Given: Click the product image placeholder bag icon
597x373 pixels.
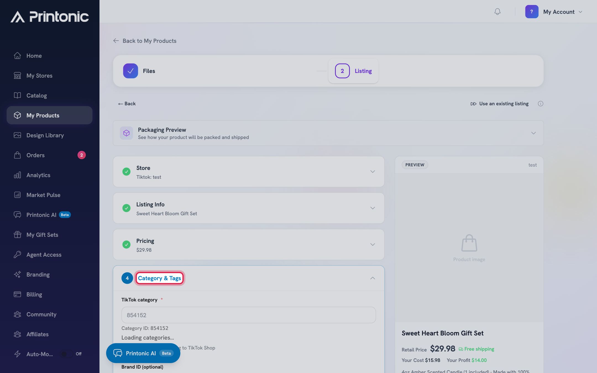Looking at the screenshot, I should pos(469,243).
